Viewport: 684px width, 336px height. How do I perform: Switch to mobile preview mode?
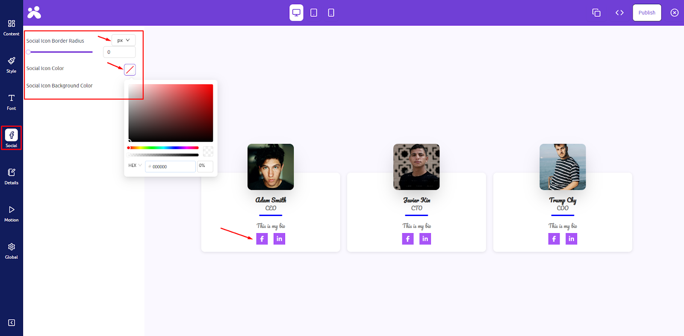pyautogui.click(x=331, y=13)
